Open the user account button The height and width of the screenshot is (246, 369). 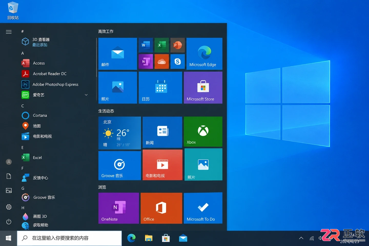[x=9, y=162]
